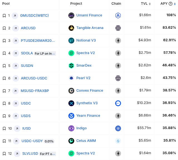Open the GMUSDC(WBTC) pool link
The image size is (178, 160).
click(34, 16)
